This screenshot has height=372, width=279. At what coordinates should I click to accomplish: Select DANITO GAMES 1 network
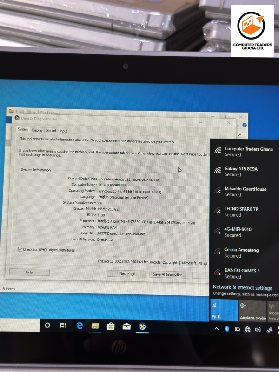coord(245,273)
